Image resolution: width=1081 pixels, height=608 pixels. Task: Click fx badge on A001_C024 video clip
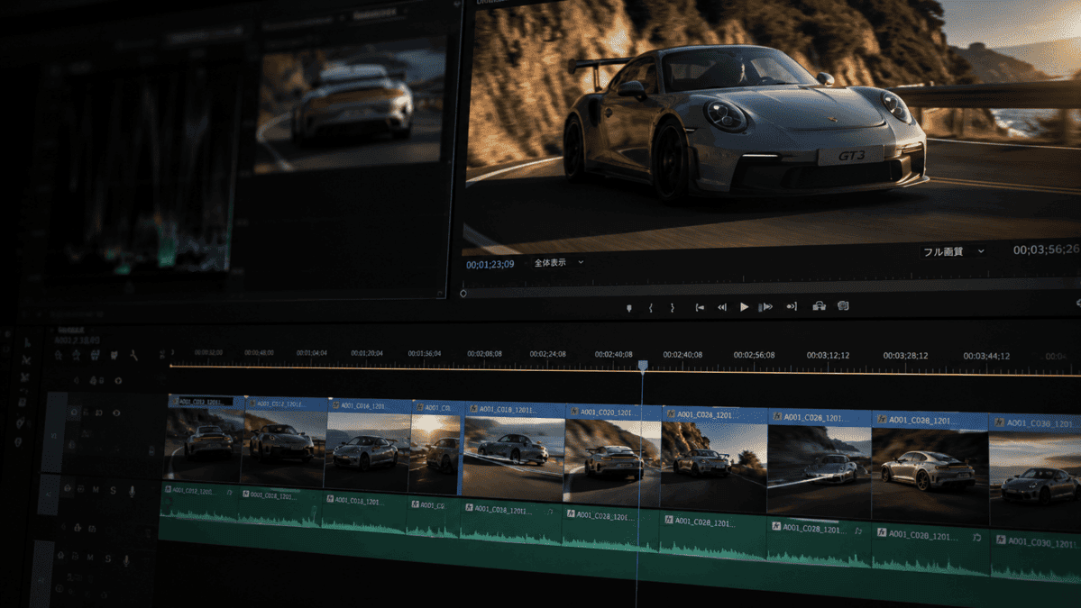(671, 414)
